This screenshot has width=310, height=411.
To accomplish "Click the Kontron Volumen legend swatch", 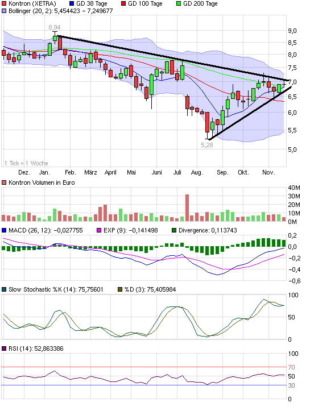I will (x=4, y=182).
